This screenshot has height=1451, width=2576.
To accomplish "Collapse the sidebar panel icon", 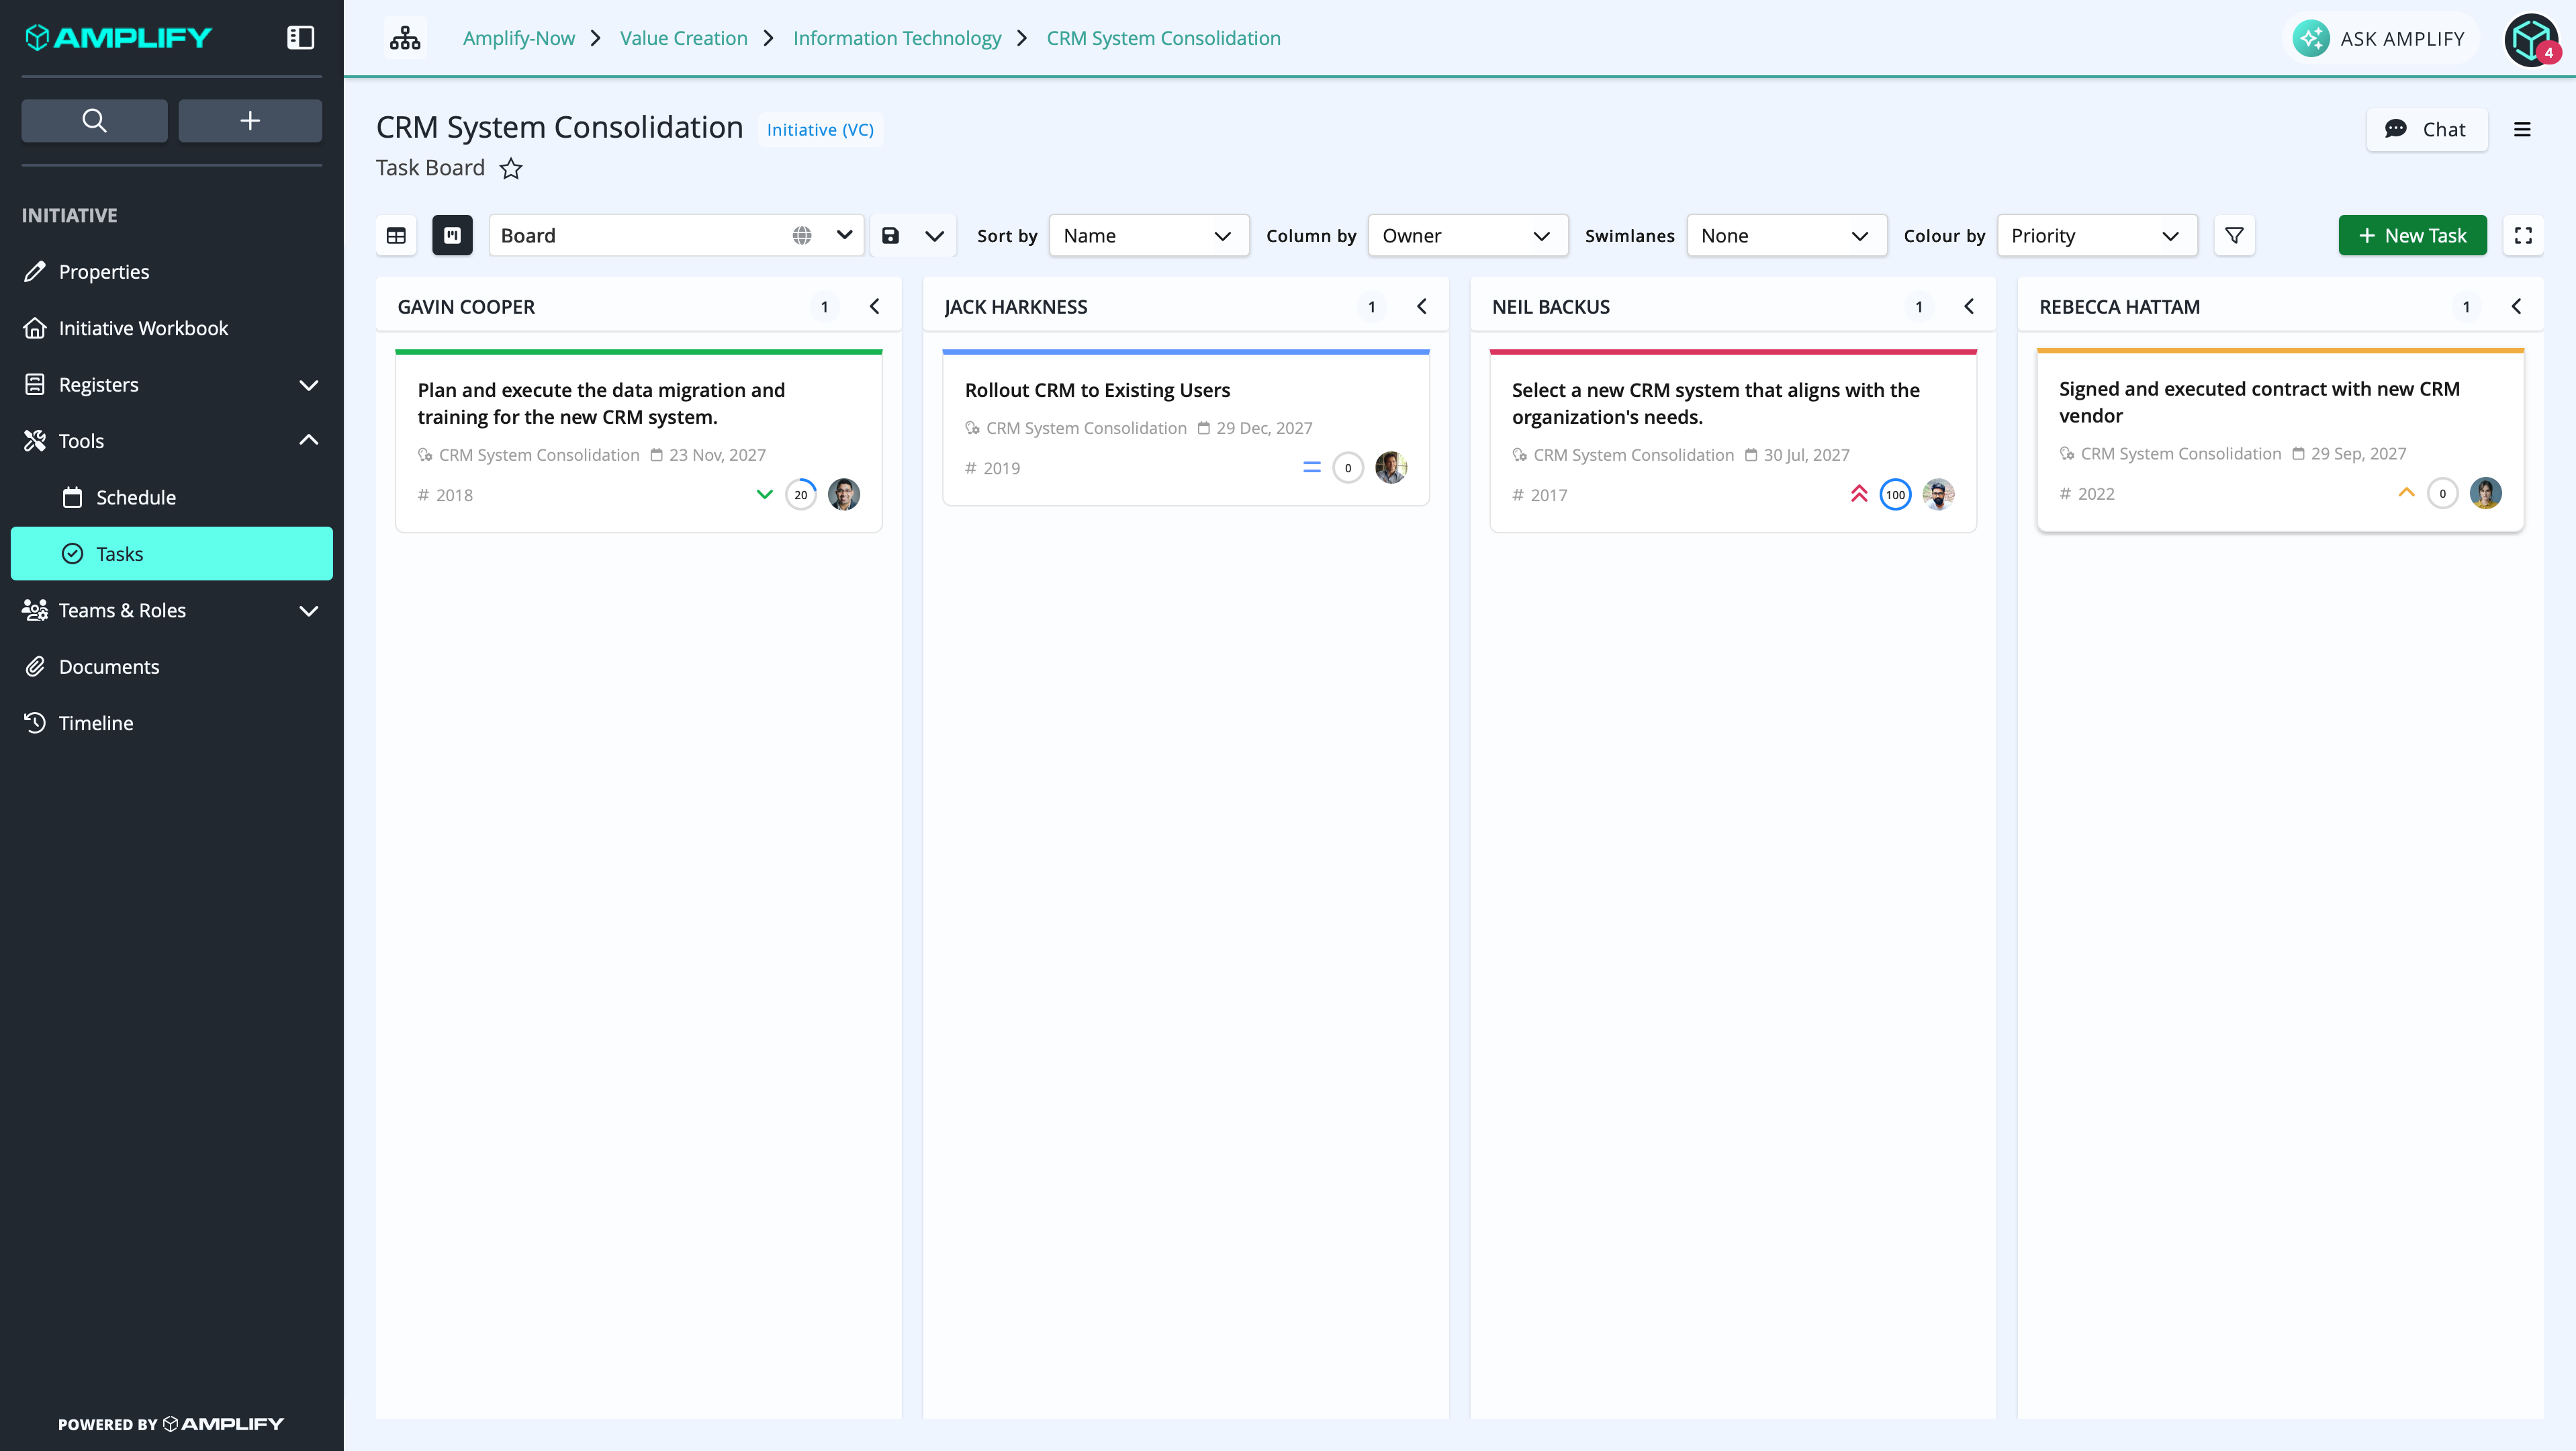I will click(300, 38).
